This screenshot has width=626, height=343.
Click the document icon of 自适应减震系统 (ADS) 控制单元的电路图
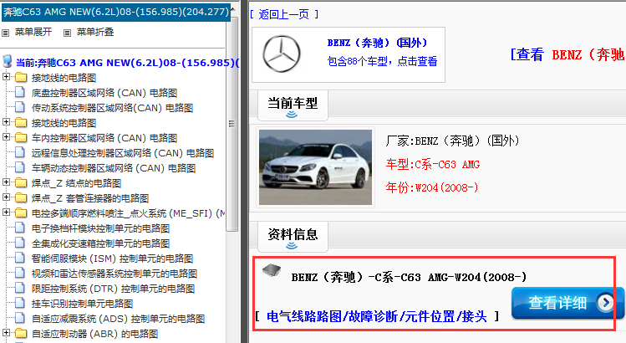tap(20, 318)
